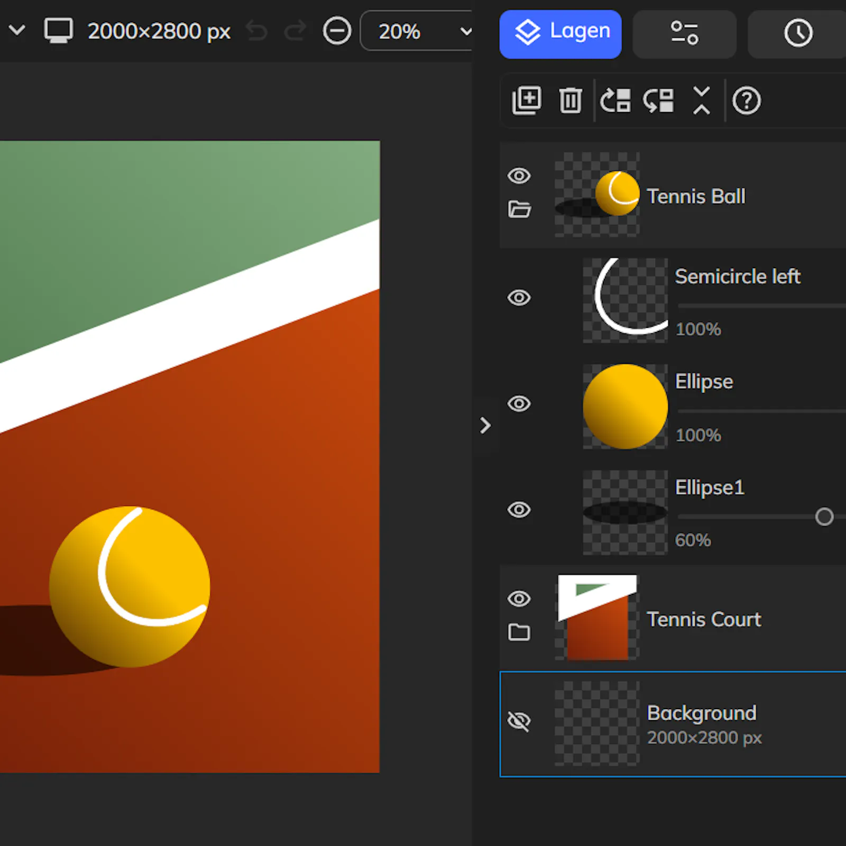Click the open folder icon of Tennis Ball
Screen dimensions: 846x846
(519, 209)
